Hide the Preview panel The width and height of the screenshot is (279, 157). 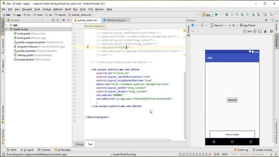[x=272, y=20]
